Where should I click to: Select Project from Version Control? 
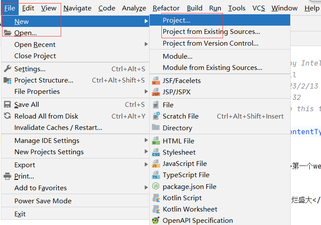tap(210, 43)
